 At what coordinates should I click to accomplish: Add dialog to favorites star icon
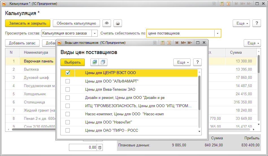point(155,43)
